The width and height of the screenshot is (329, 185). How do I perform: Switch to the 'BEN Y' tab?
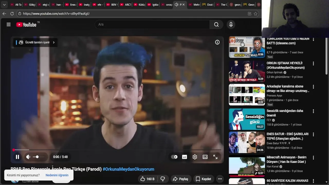[x=112, y=5]
